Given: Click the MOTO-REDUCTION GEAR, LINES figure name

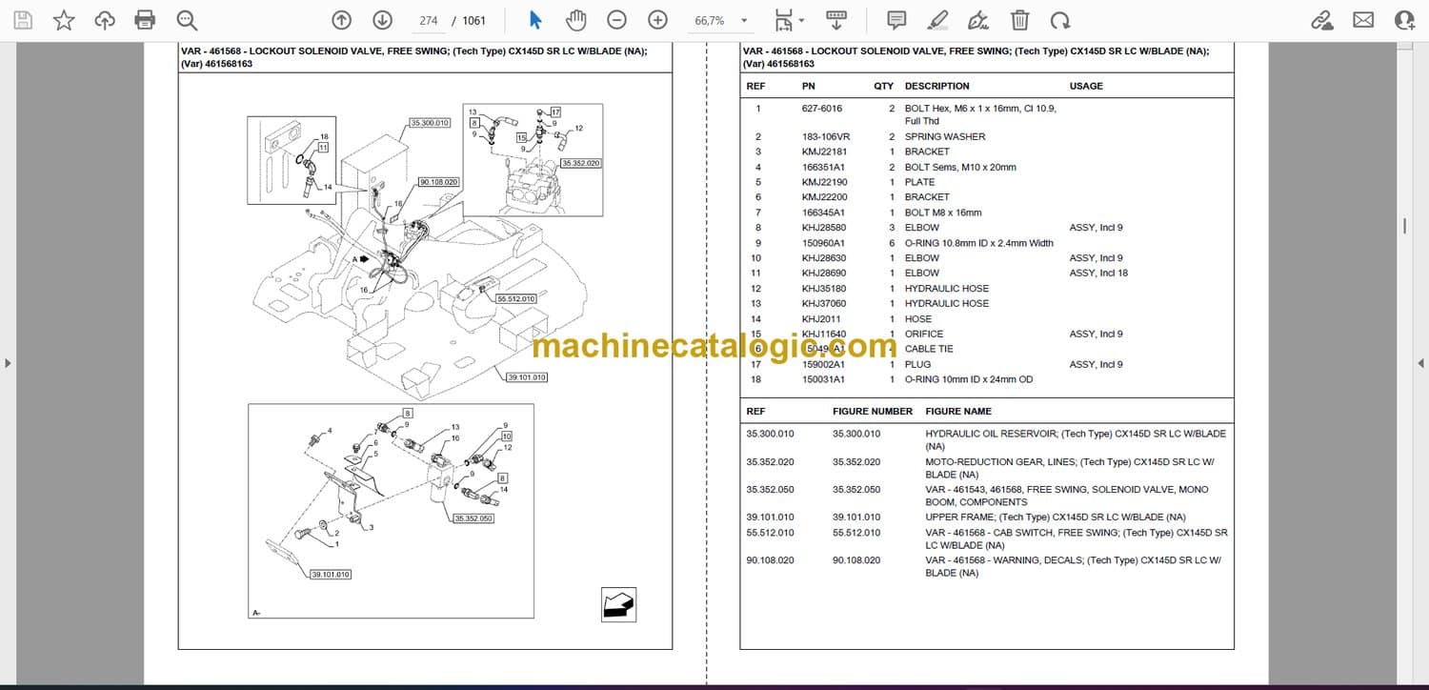Looking at the screenshot, I should tap(1070, 468).
